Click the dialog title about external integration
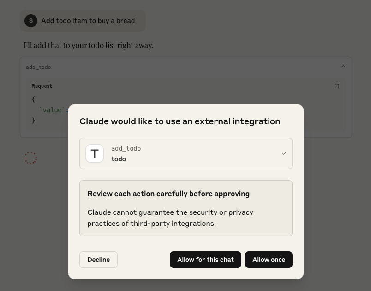The image size is (371, 291). [180, 121]
